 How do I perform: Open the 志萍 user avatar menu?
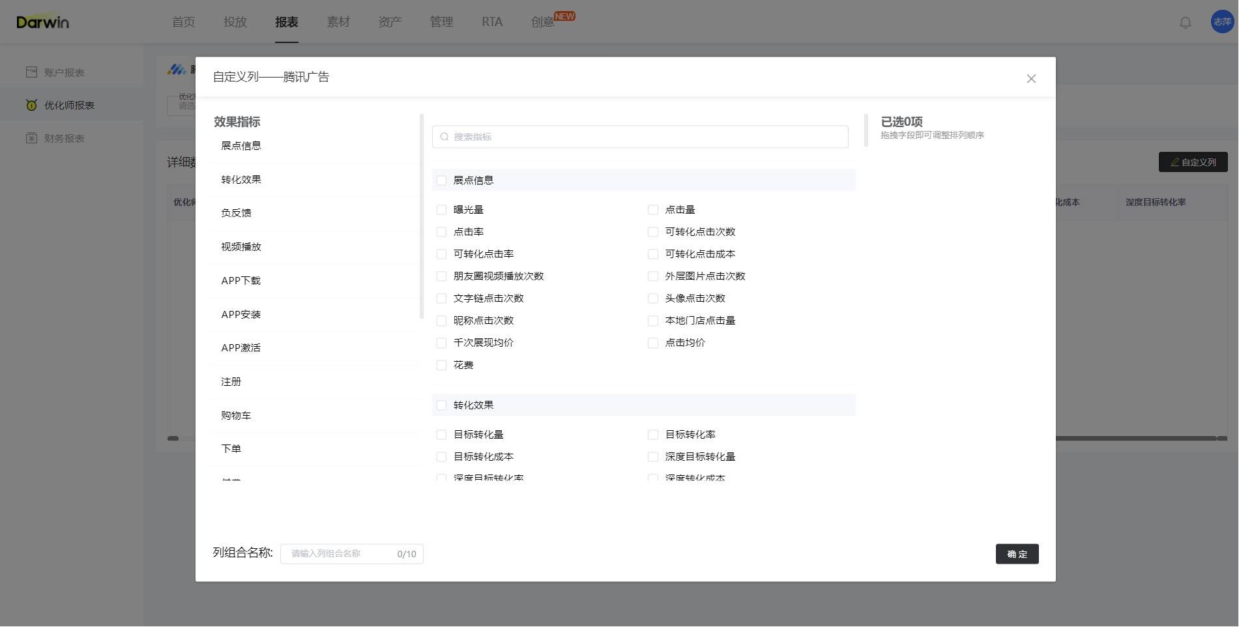[1221, 22]
